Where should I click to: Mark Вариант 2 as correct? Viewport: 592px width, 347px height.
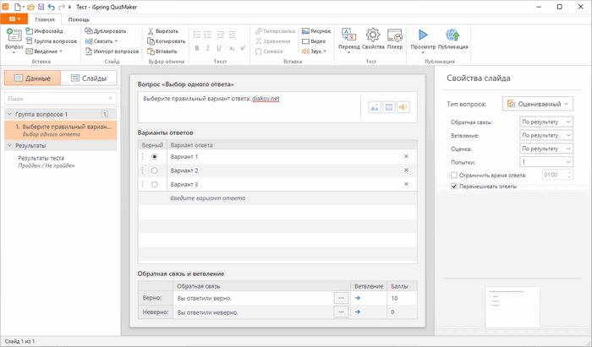[155, 171]
